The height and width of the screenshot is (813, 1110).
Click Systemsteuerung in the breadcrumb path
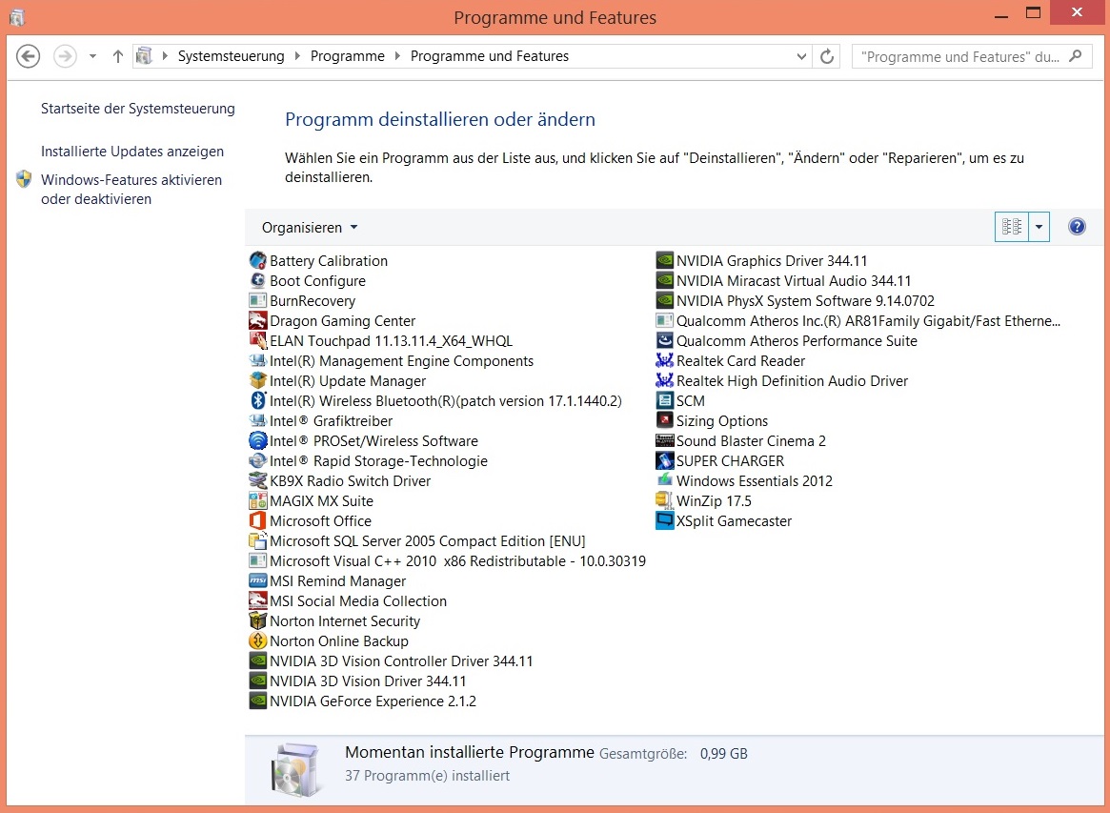pos(231,56)
